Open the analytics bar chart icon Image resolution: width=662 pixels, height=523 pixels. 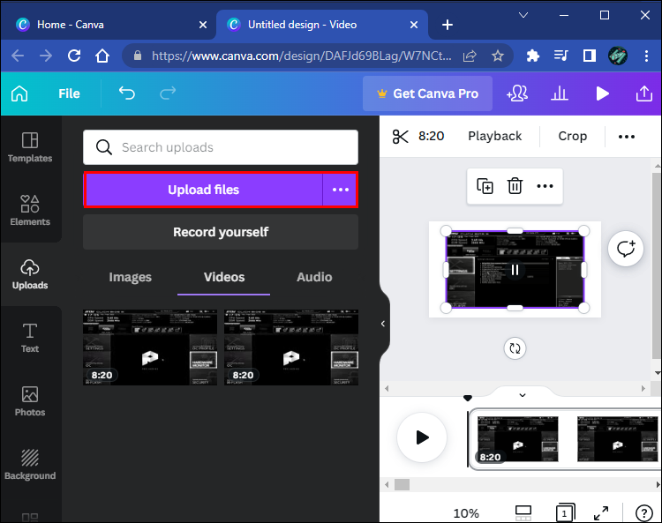(x=560, y=93)
